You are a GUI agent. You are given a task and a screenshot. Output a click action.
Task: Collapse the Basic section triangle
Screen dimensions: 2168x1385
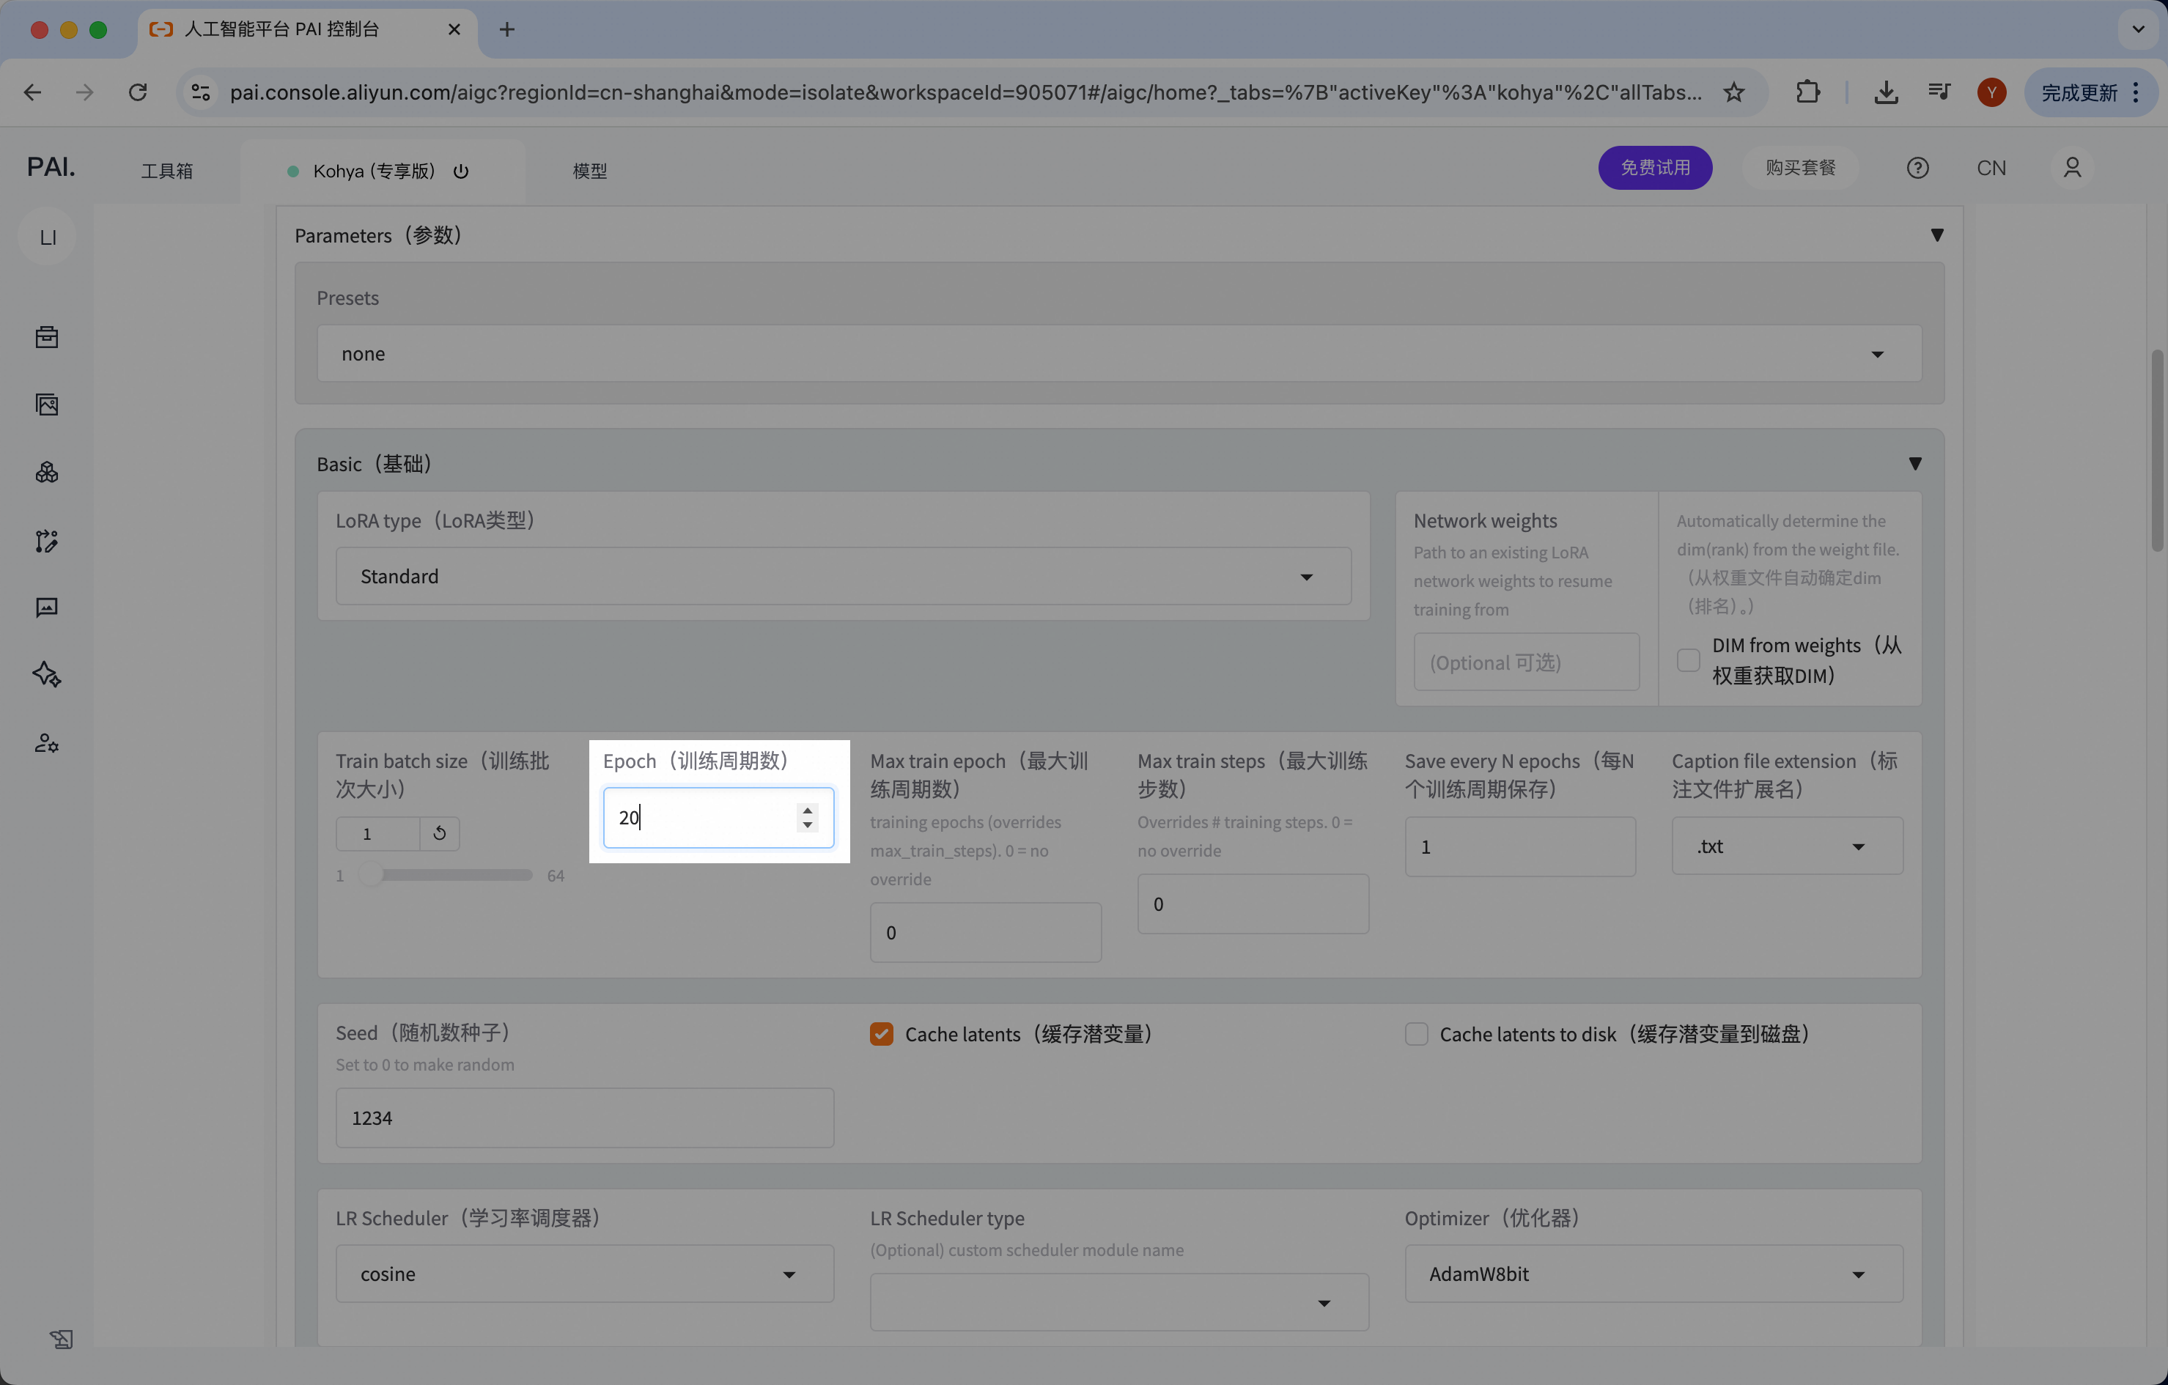point(1915,463)
